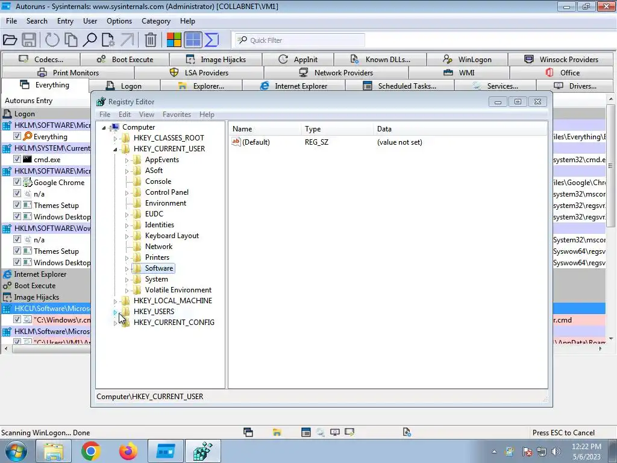Click the Refresh scan icon
The height and width of the screenshot is (463, 617).
pyautogui.click(x=52, y=40)
